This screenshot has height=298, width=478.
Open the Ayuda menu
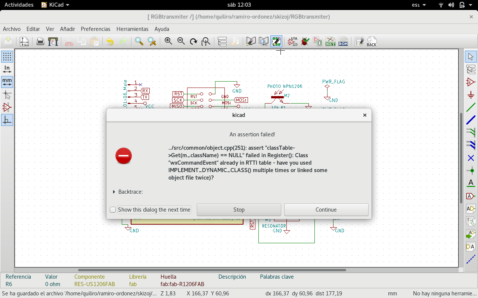(162, 29)
